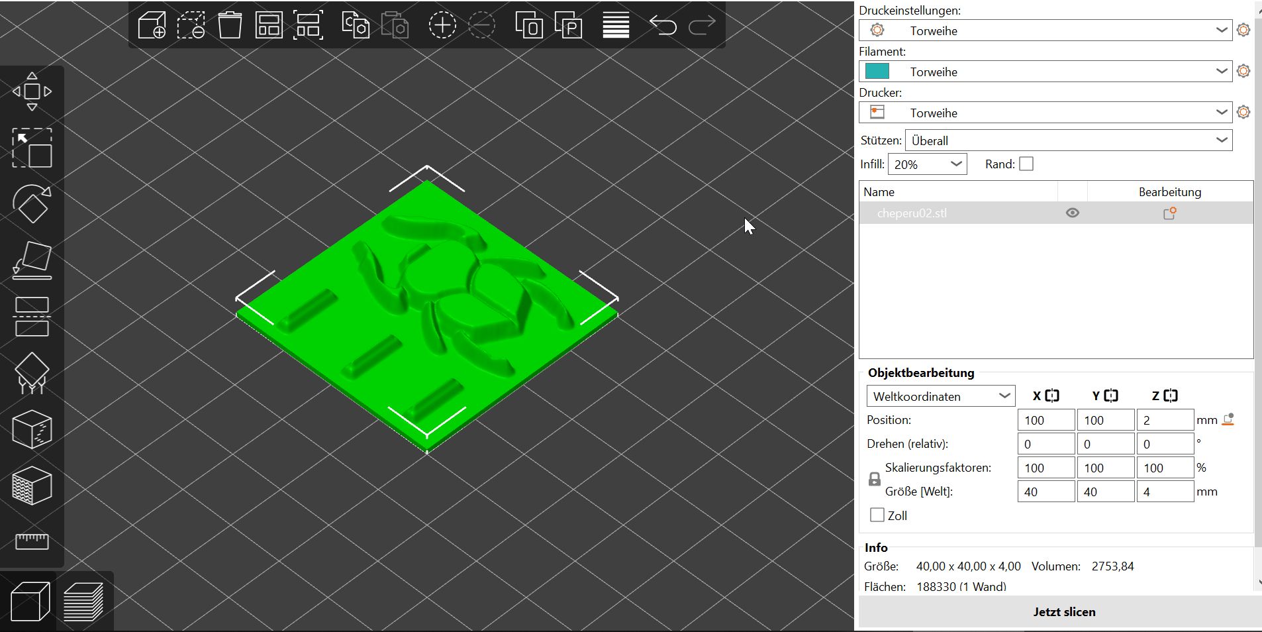
Task: Click the Remove instance minus circle
Action: click(481, 26)
